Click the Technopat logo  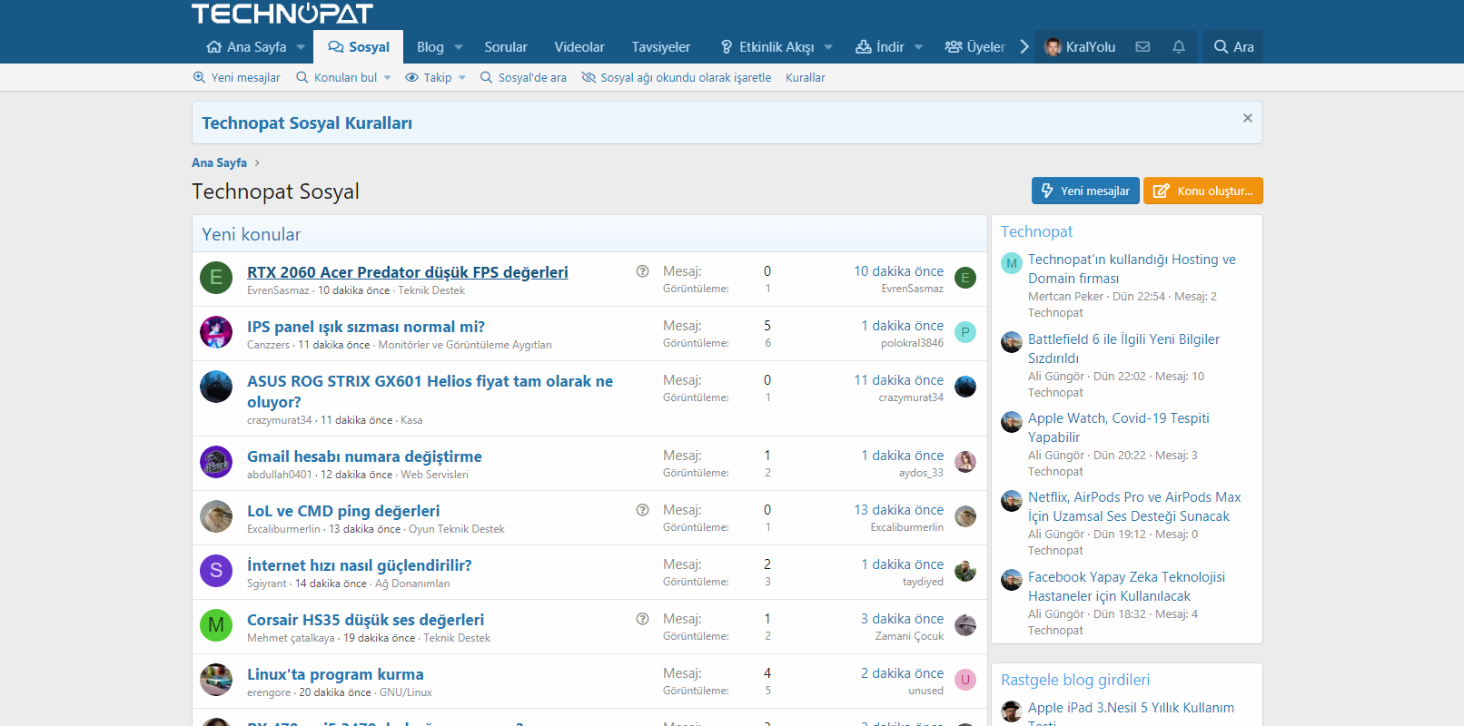[x=282, y=14]
